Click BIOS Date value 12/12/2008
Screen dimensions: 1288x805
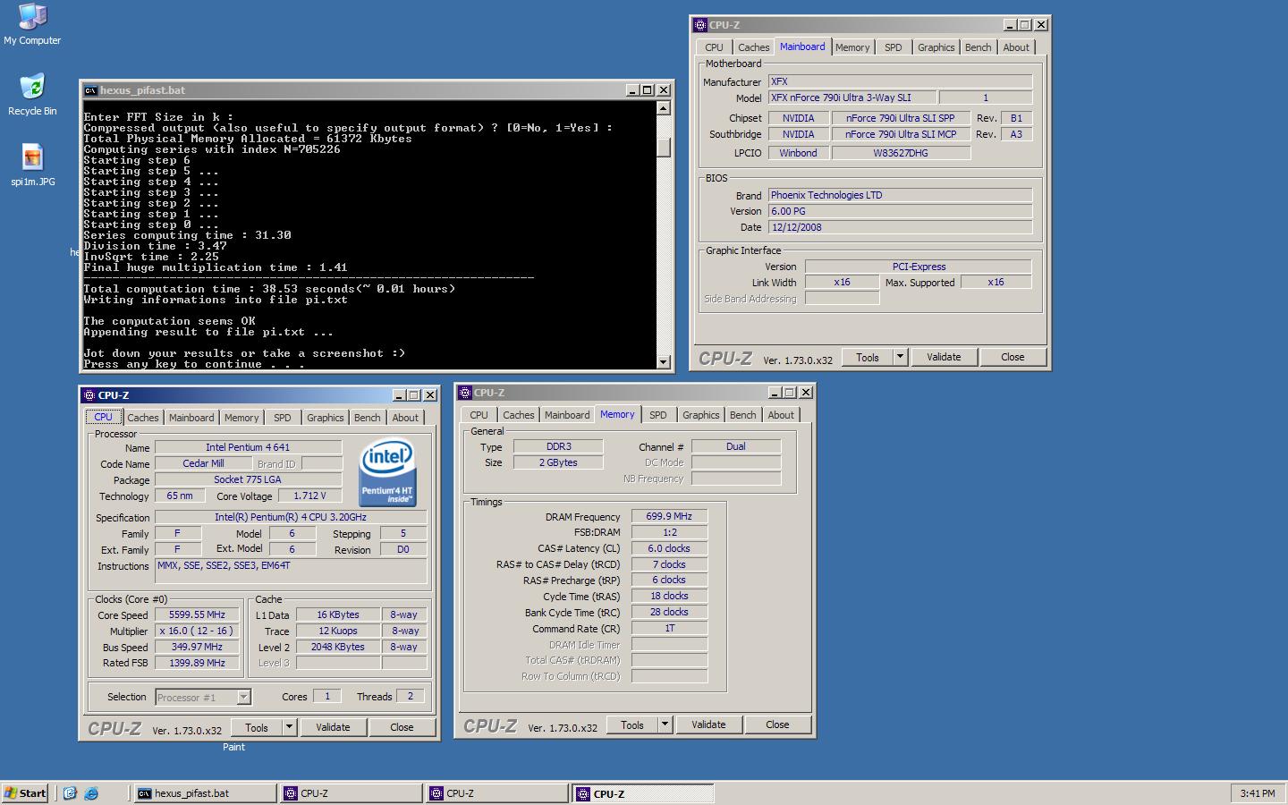(x=900, y=227)
